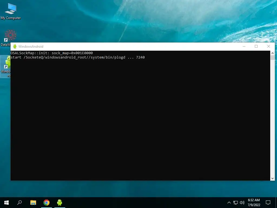Click the WindowsAndroid window title text
The width and height of the screenshot is (277, 208).
pos(31,47)
